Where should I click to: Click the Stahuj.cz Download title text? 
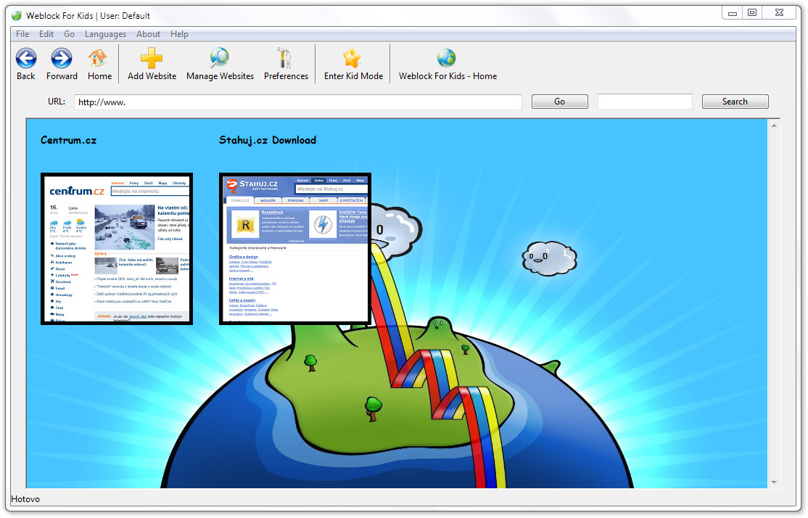[268, 140]
